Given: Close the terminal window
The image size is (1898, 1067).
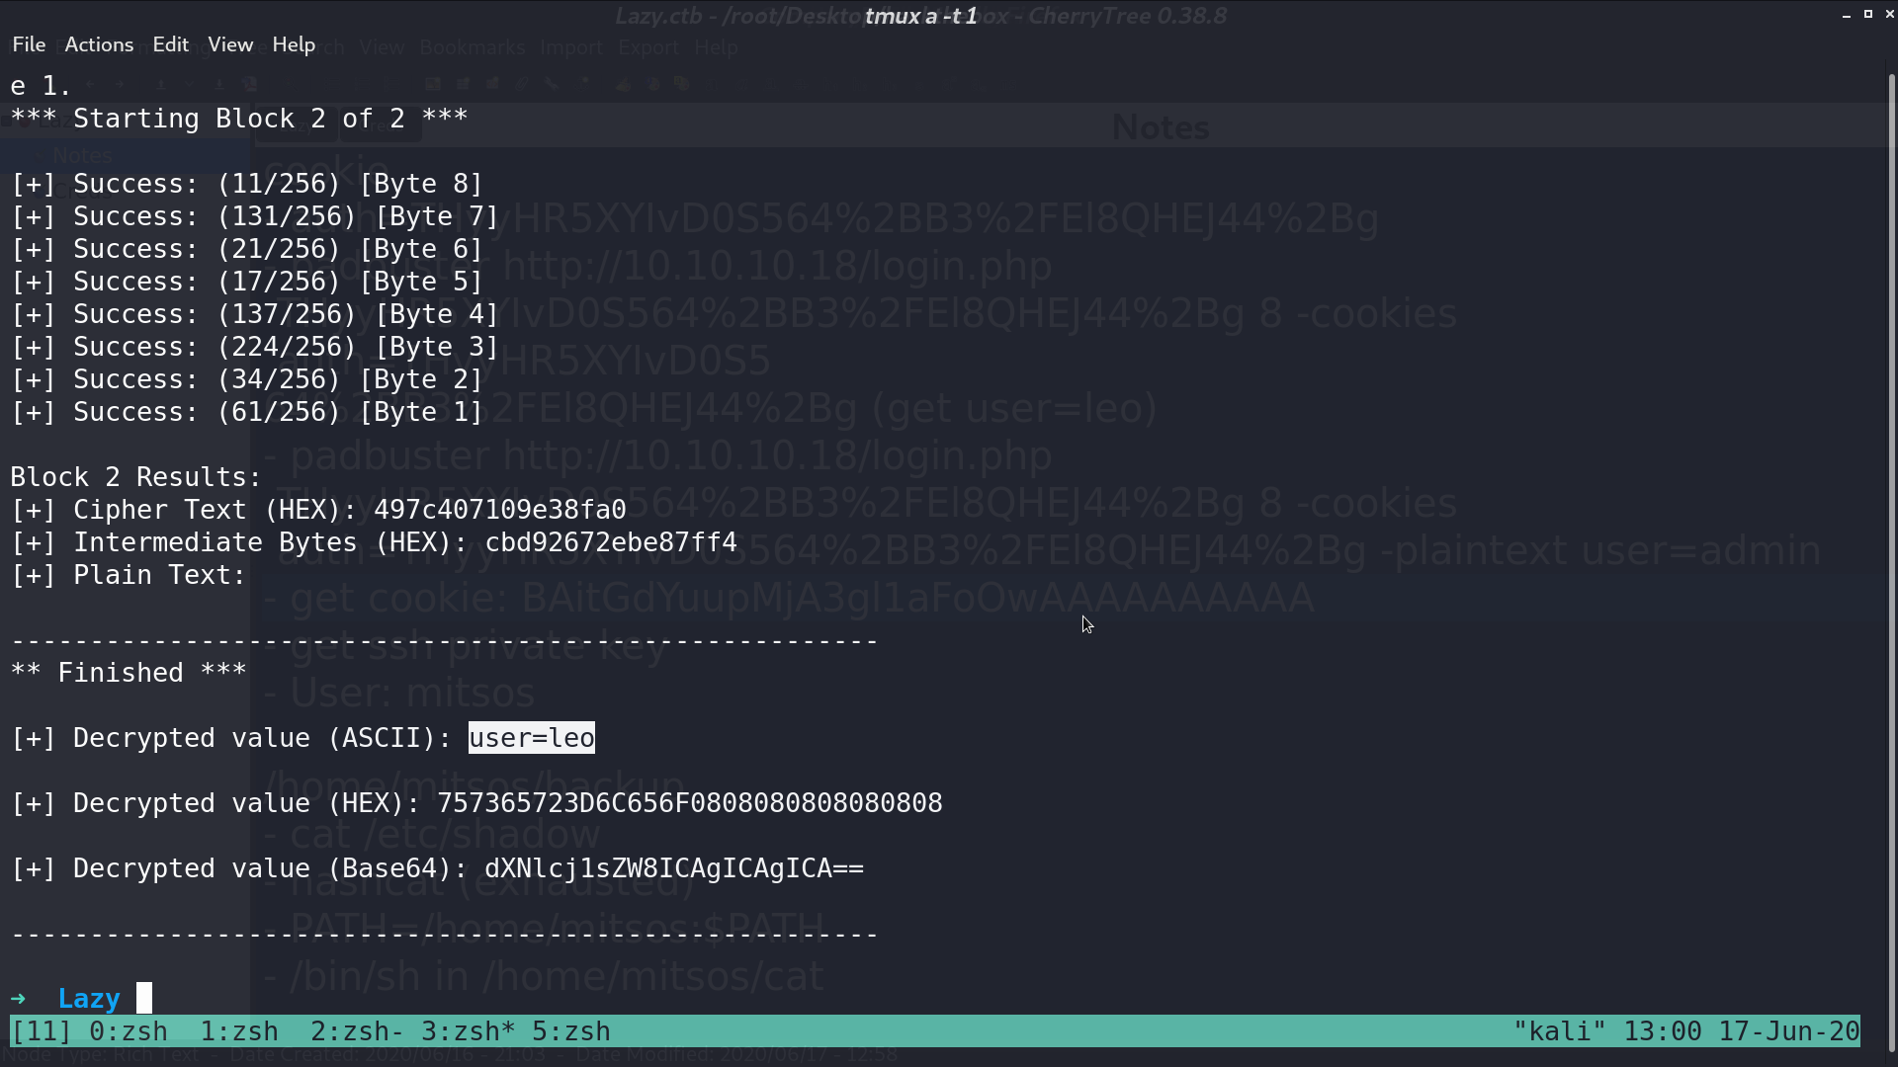Looking at the screenshot, I should pyautogui.click(x=1890, y=14).
